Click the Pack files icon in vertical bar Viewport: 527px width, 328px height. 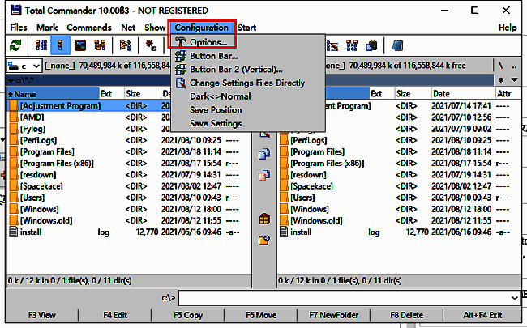264,219
